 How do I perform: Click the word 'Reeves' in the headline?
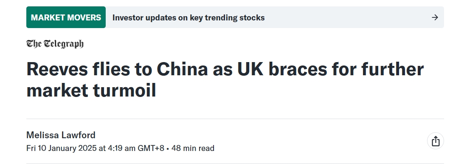(57, 69)
